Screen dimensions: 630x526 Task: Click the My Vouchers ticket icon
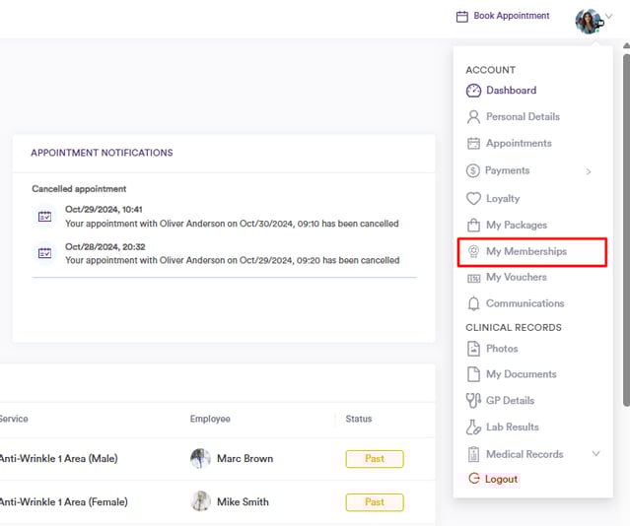(473, 278)
